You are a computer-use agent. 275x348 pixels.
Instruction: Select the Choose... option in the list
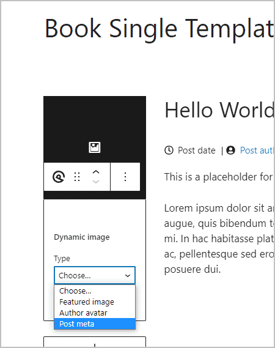95,291
